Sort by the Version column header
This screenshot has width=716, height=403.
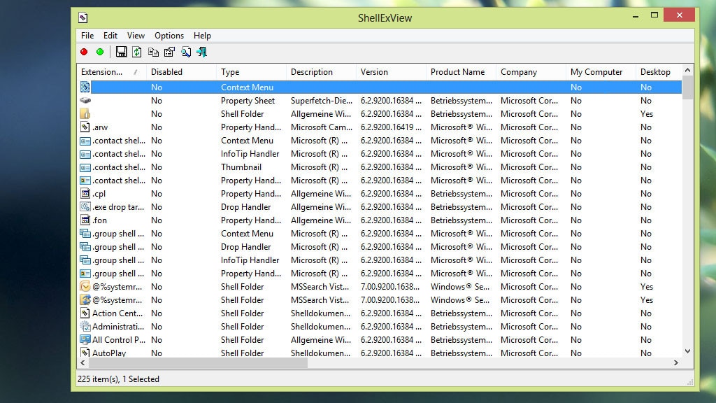point(392,72)
